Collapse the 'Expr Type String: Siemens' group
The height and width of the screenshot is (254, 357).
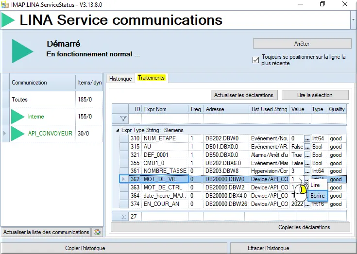click(x=118, y=131)
